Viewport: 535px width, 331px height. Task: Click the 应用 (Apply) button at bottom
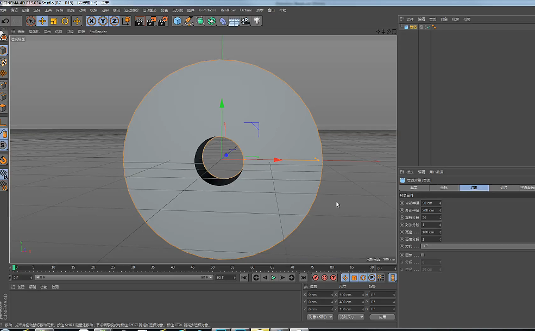tap(382, 316)
